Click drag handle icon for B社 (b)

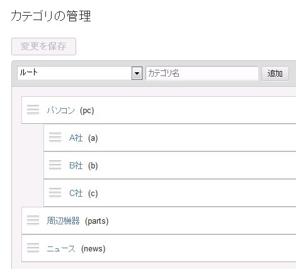55,165
